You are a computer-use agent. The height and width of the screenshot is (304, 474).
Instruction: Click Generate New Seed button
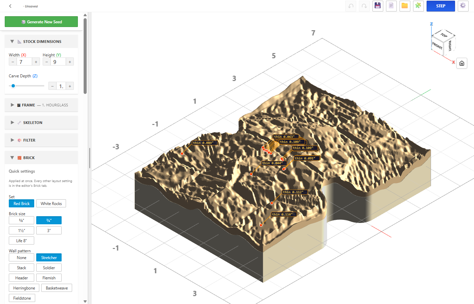click(41, 22)
